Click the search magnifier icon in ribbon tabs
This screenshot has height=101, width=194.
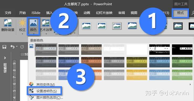point(193,13)
